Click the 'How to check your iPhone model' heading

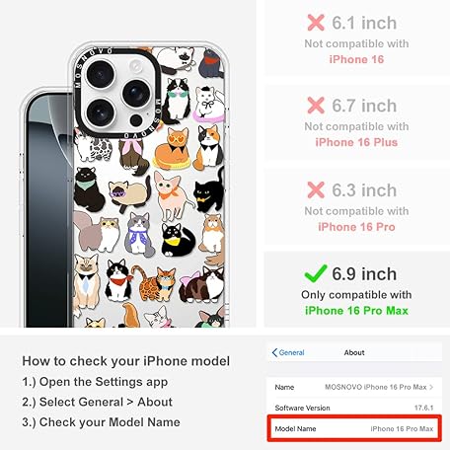click(126, 361)
